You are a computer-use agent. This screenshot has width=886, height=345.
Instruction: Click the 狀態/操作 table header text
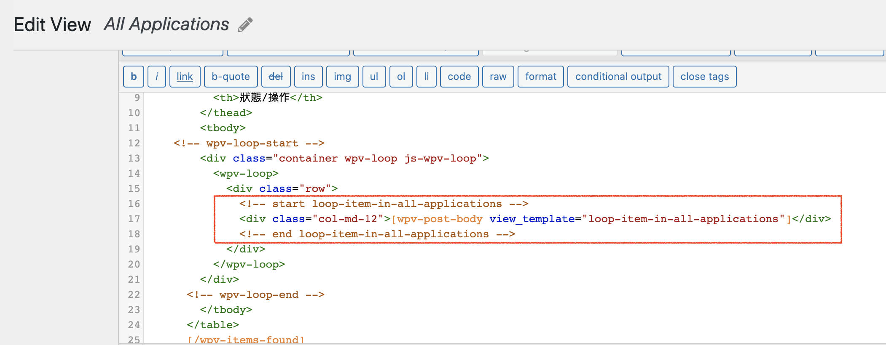(x=264, y=98)
